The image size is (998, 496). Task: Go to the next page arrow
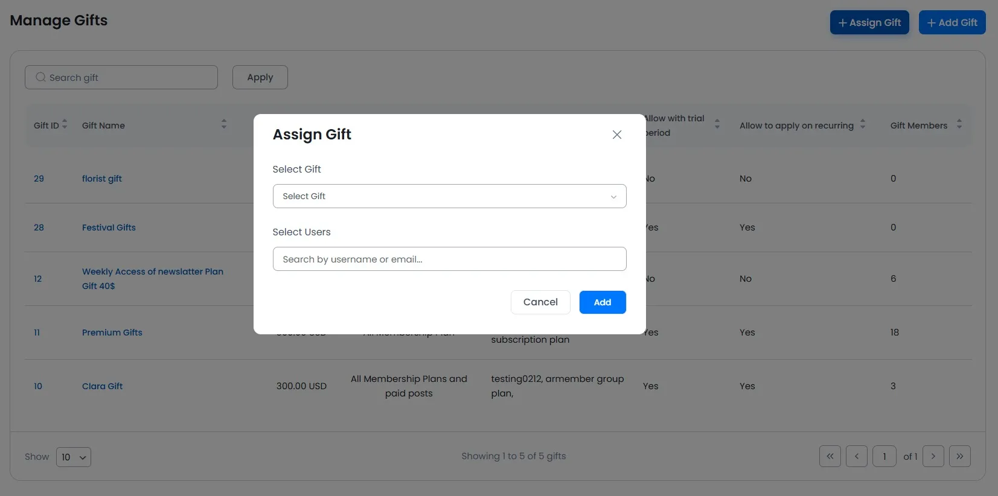pyautogui.click(x=933, y=456)
